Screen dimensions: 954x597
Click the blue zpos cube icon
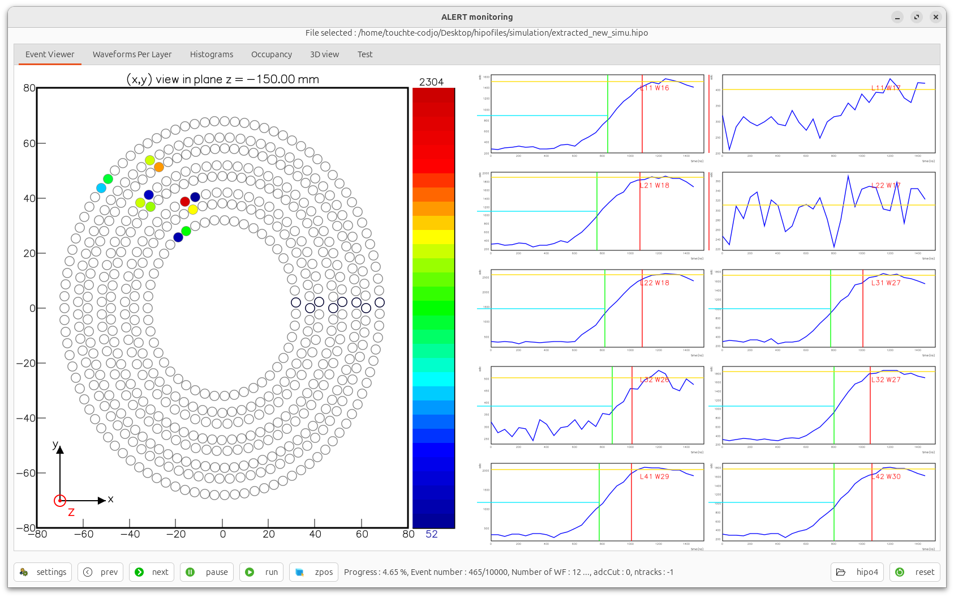pyautogui.click(x=300, y=572)
